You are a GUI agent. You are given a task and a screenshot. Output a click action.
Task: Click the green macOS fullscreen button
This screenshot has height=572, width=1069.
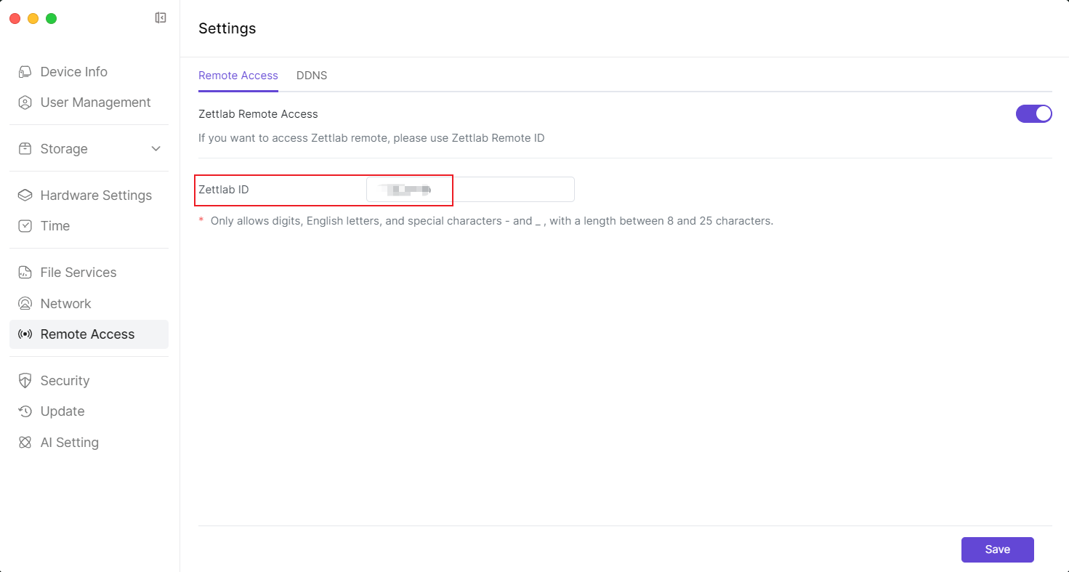[x=52, y=19]
